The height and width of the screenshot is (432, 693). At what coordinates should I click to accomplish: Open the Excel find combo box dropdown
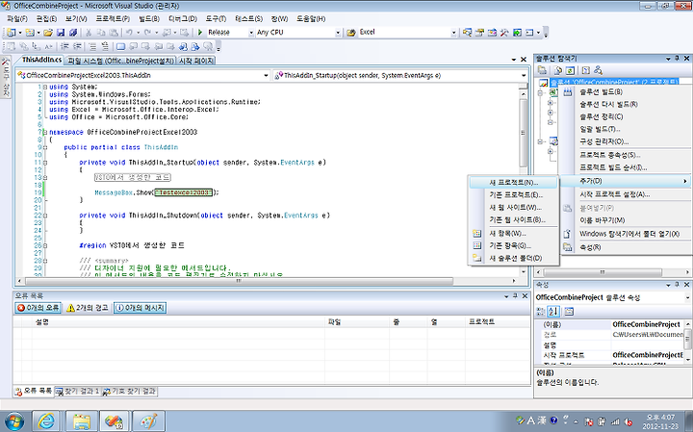(x=453, y=33)
